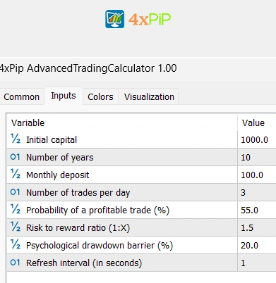Click the integer icon beside Number of years
The width and height of the screenshot is (276, 283).
16,157
